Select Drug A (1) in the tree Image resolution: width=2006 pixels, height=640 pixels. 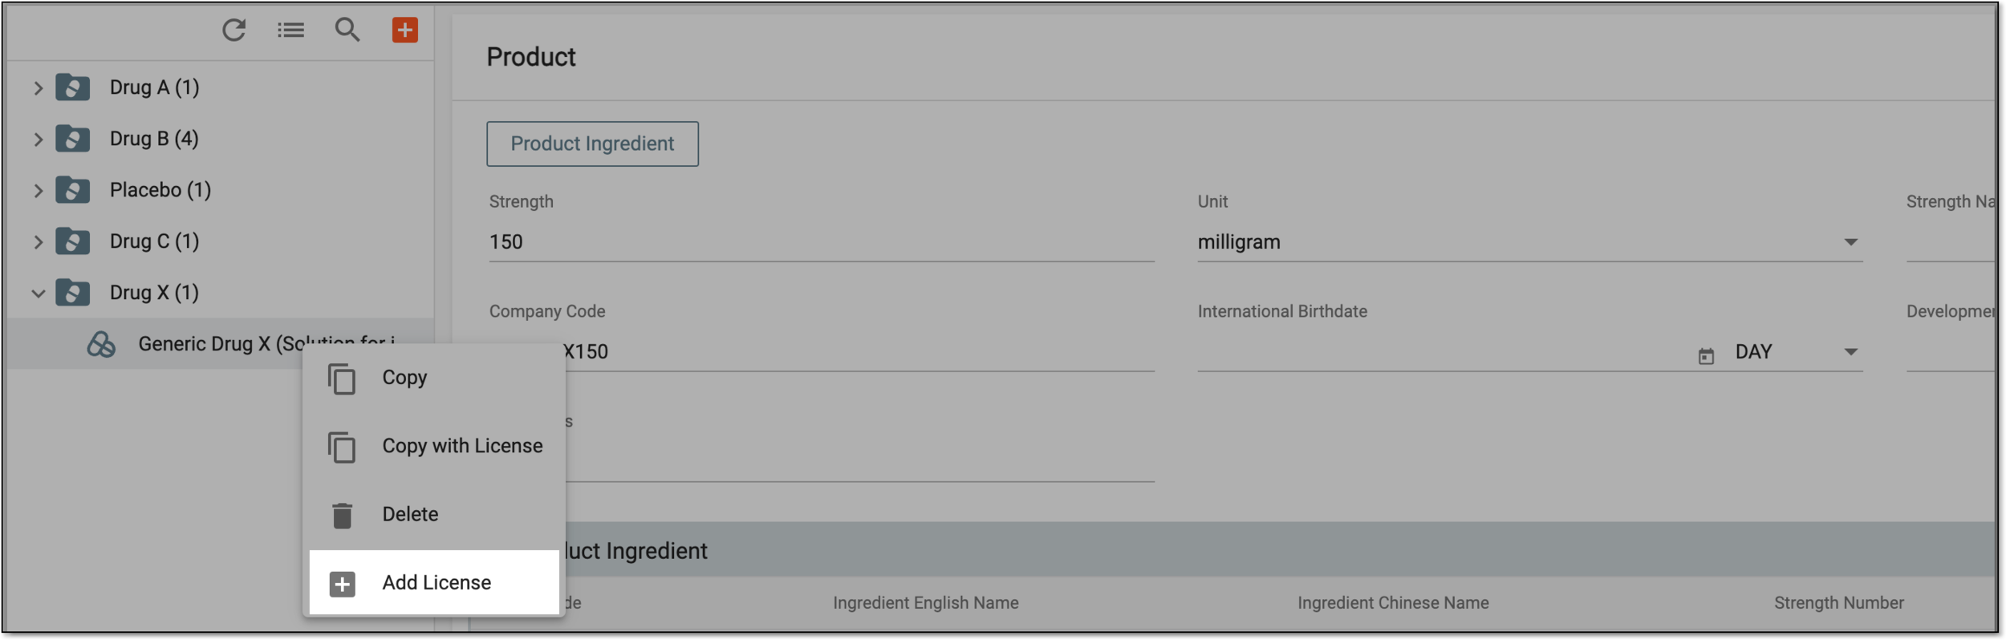154,87
